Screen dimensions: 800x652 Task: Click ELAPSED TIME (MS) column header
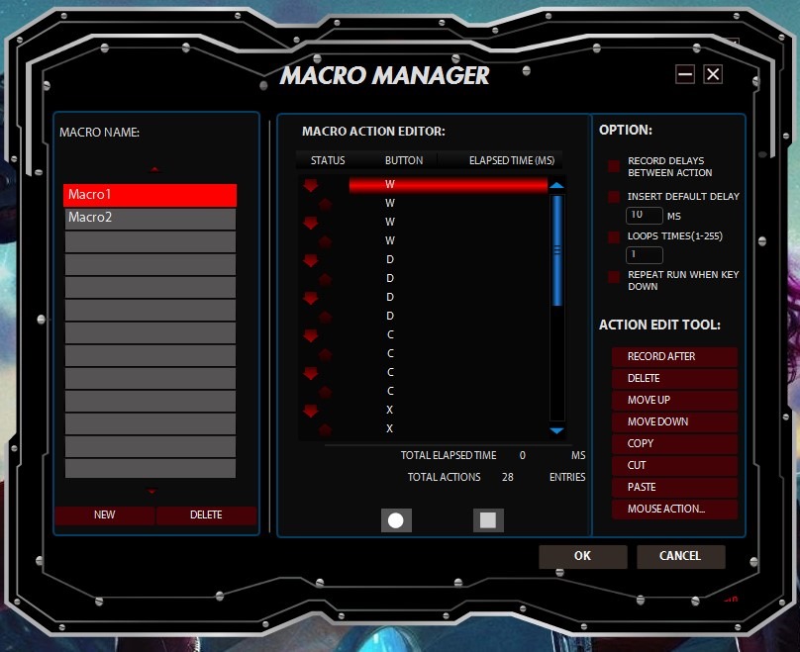tap(512, 160)
